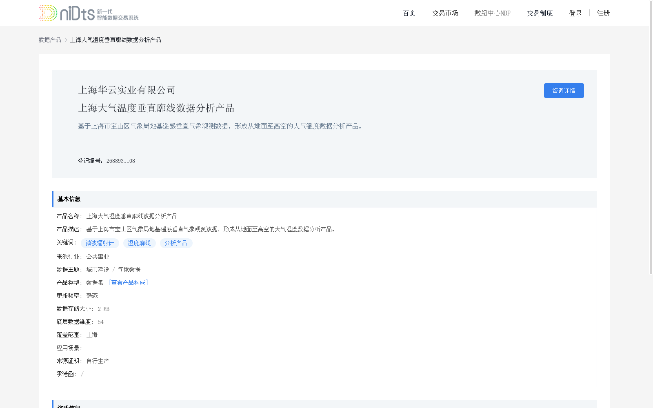The width and height of the screenshot is (653, 408).
Task: Go to 数据产品 breadcrumb
Action: pos(50,40)
